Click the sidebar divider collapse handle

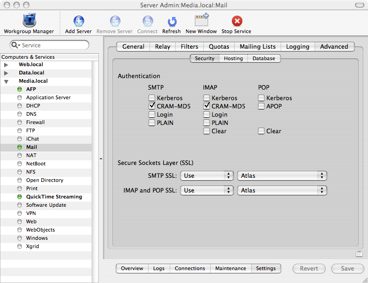[x=101, y=159]
